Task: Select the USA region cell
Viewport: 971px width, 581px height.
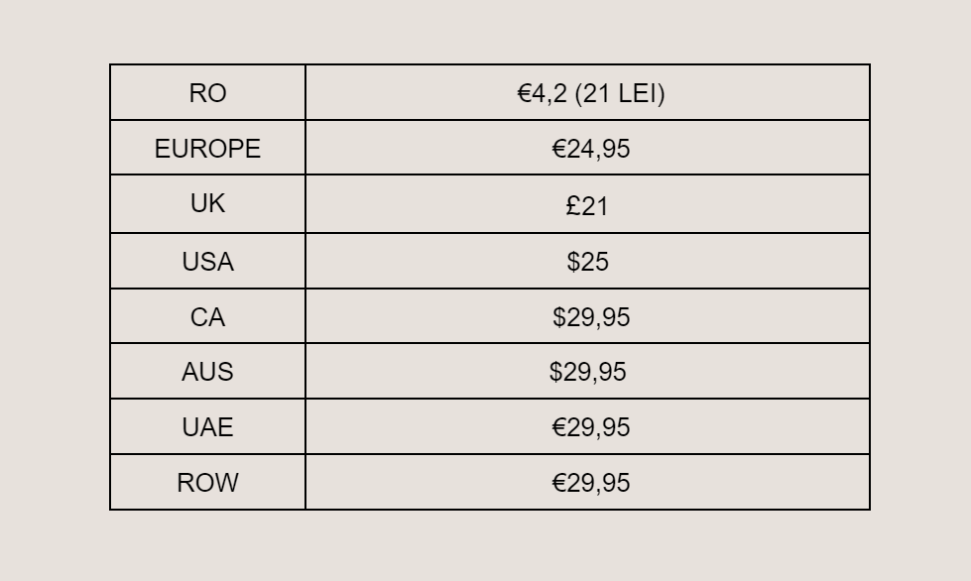Action: [x=207, y=261]
